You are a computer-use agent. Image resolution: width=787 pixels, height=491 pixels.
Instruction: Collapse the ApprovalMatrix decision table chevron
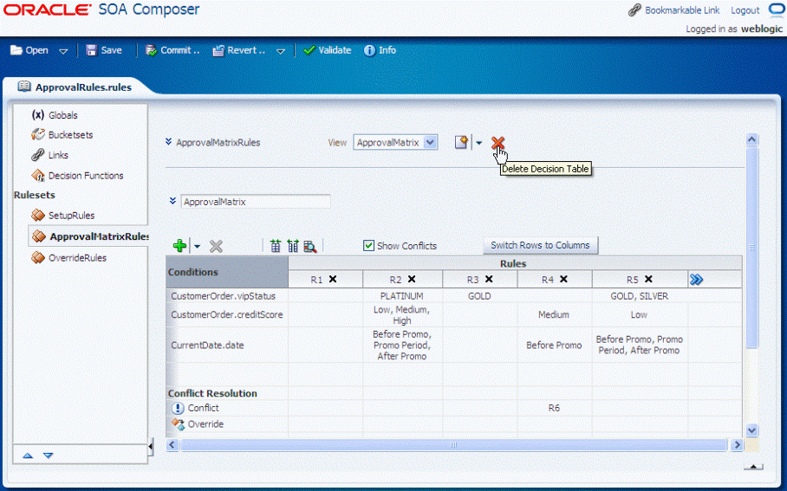(x=172, y=201)
